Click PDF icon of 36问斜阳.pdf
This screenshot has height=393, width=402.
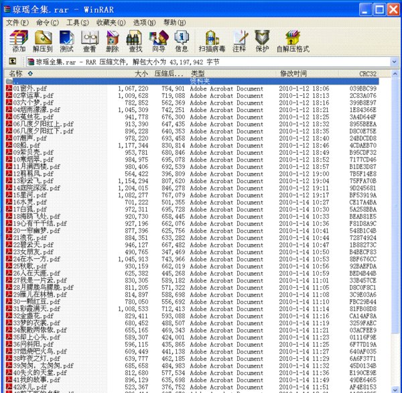[x=9, y=344]
